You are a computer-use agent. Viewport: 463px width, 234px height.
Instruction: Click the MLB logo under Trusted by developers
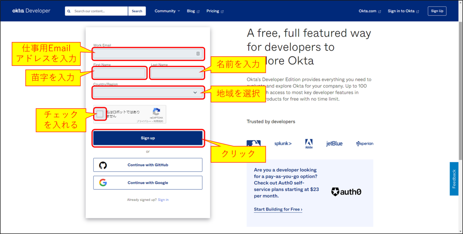point(253,144)
